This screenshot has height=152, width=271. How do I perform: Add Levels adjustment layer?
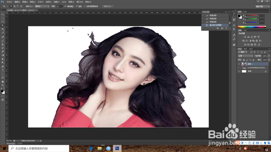[248, 37]
